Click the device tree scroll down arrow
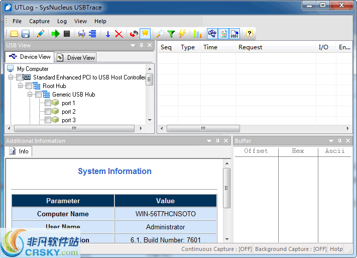Screen dimensions: 357x258 [x=150, y=120]
